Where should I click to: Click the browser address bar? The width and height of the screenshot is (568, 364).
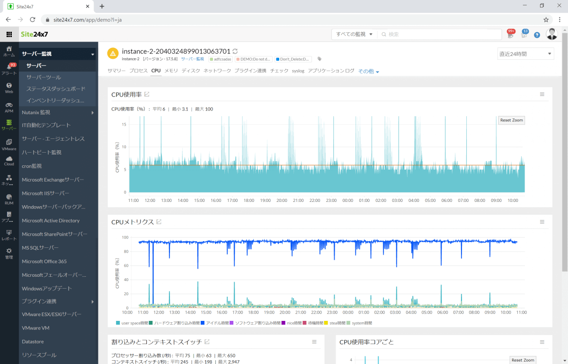pyautogui.click(x=293, y=20)
